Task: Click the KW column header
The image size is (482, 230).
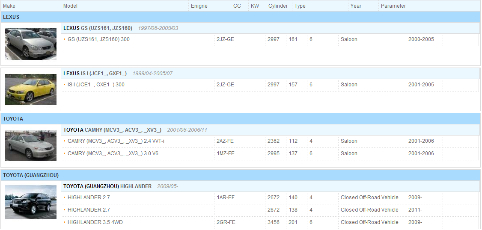Action: pyautogui.click(x=255, y=6)
